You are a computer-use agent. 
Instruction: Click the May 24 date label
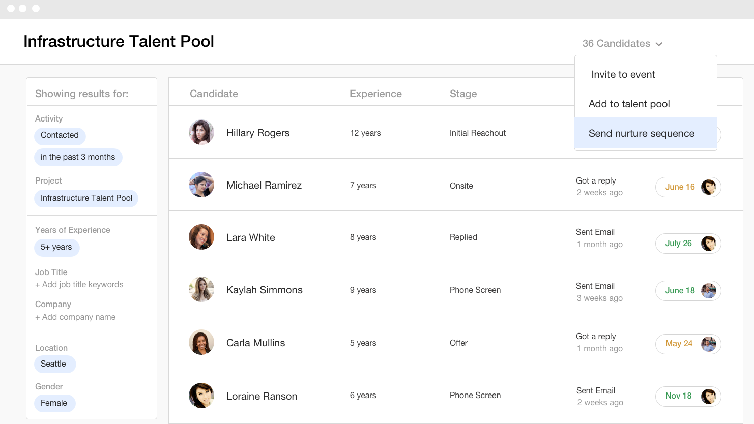[x=679, y=343]
